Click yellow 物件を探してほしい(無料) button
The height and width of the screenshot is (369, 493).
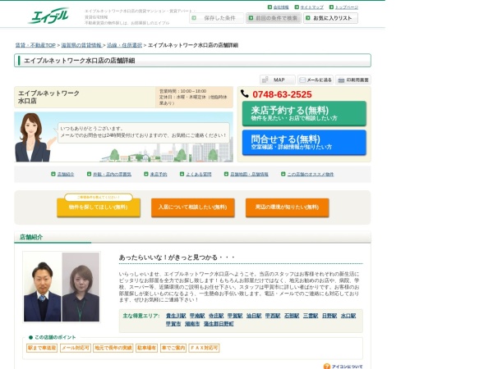click(99, 207)
